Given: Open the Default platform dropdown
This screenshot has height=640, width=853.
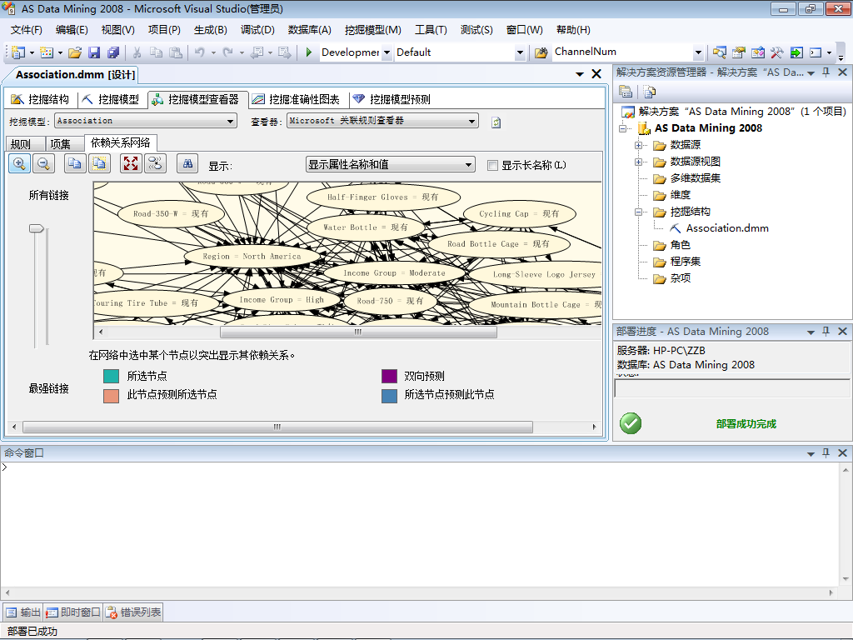Looking at the screenshot, I should coord(520,52).
